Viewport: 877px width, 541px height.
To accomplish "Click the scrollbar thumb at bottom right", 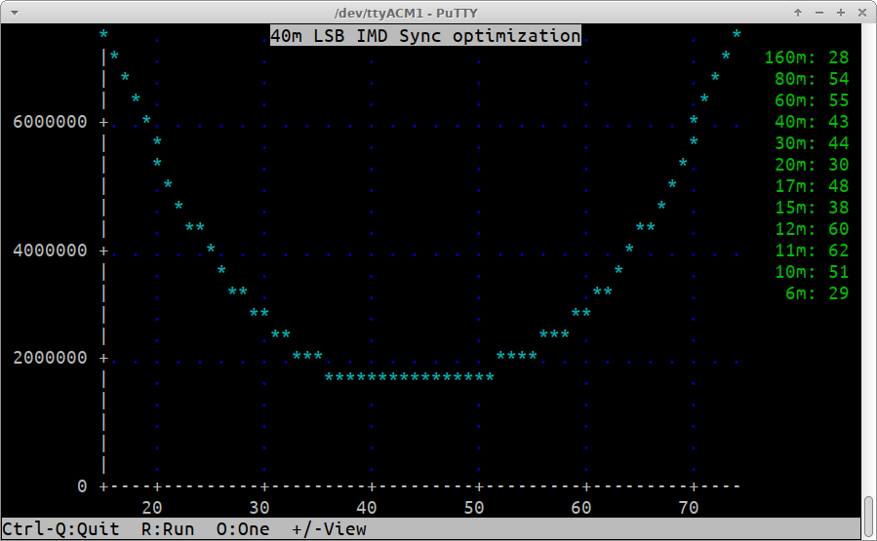I will tap(868, 516).
